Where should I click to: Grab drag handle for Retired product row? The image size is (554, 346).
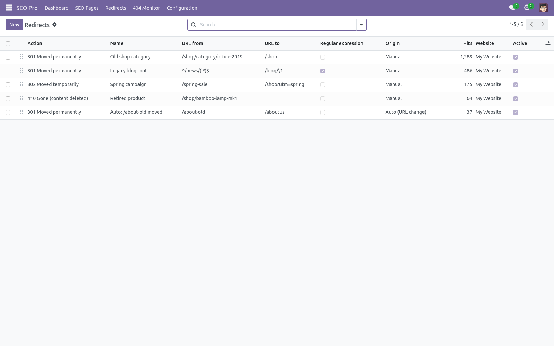tap(21, 98)
